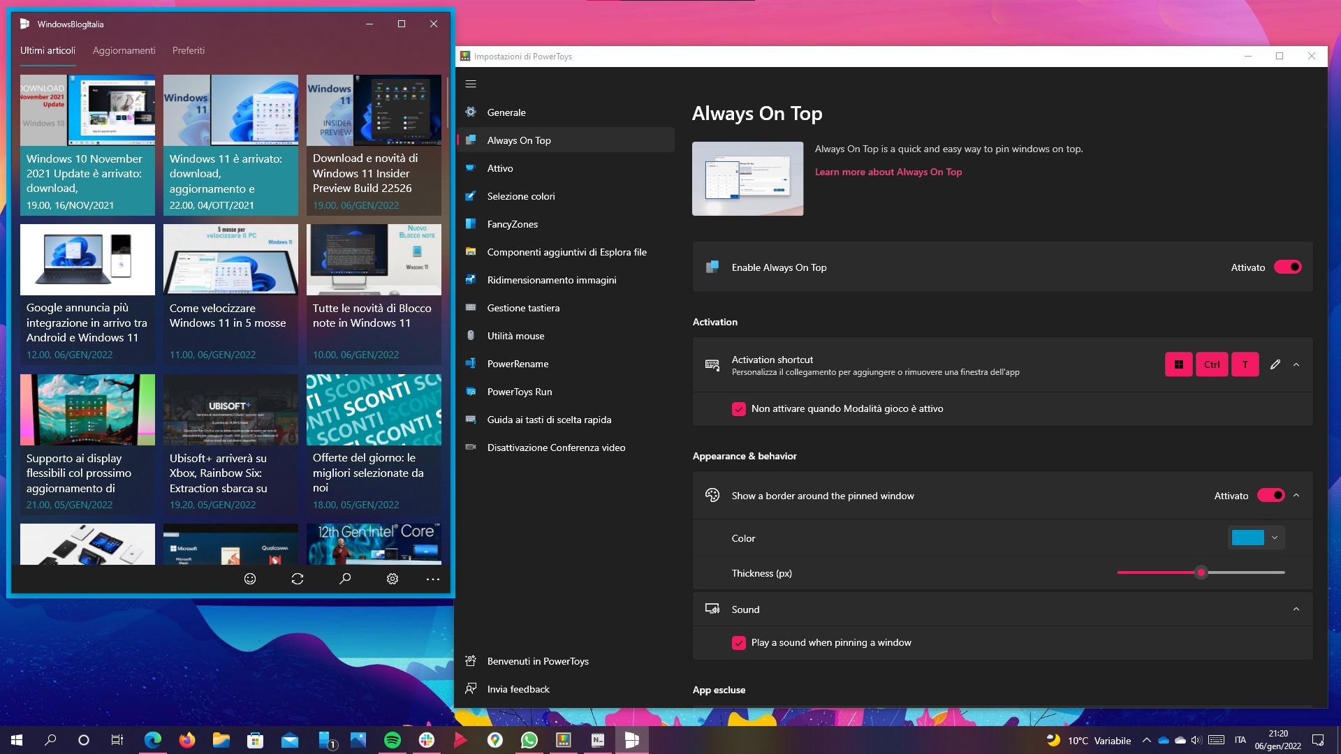Open article Windows 10 November 2021 Update
The image size is (1341, 754).
tap(87, 145)
